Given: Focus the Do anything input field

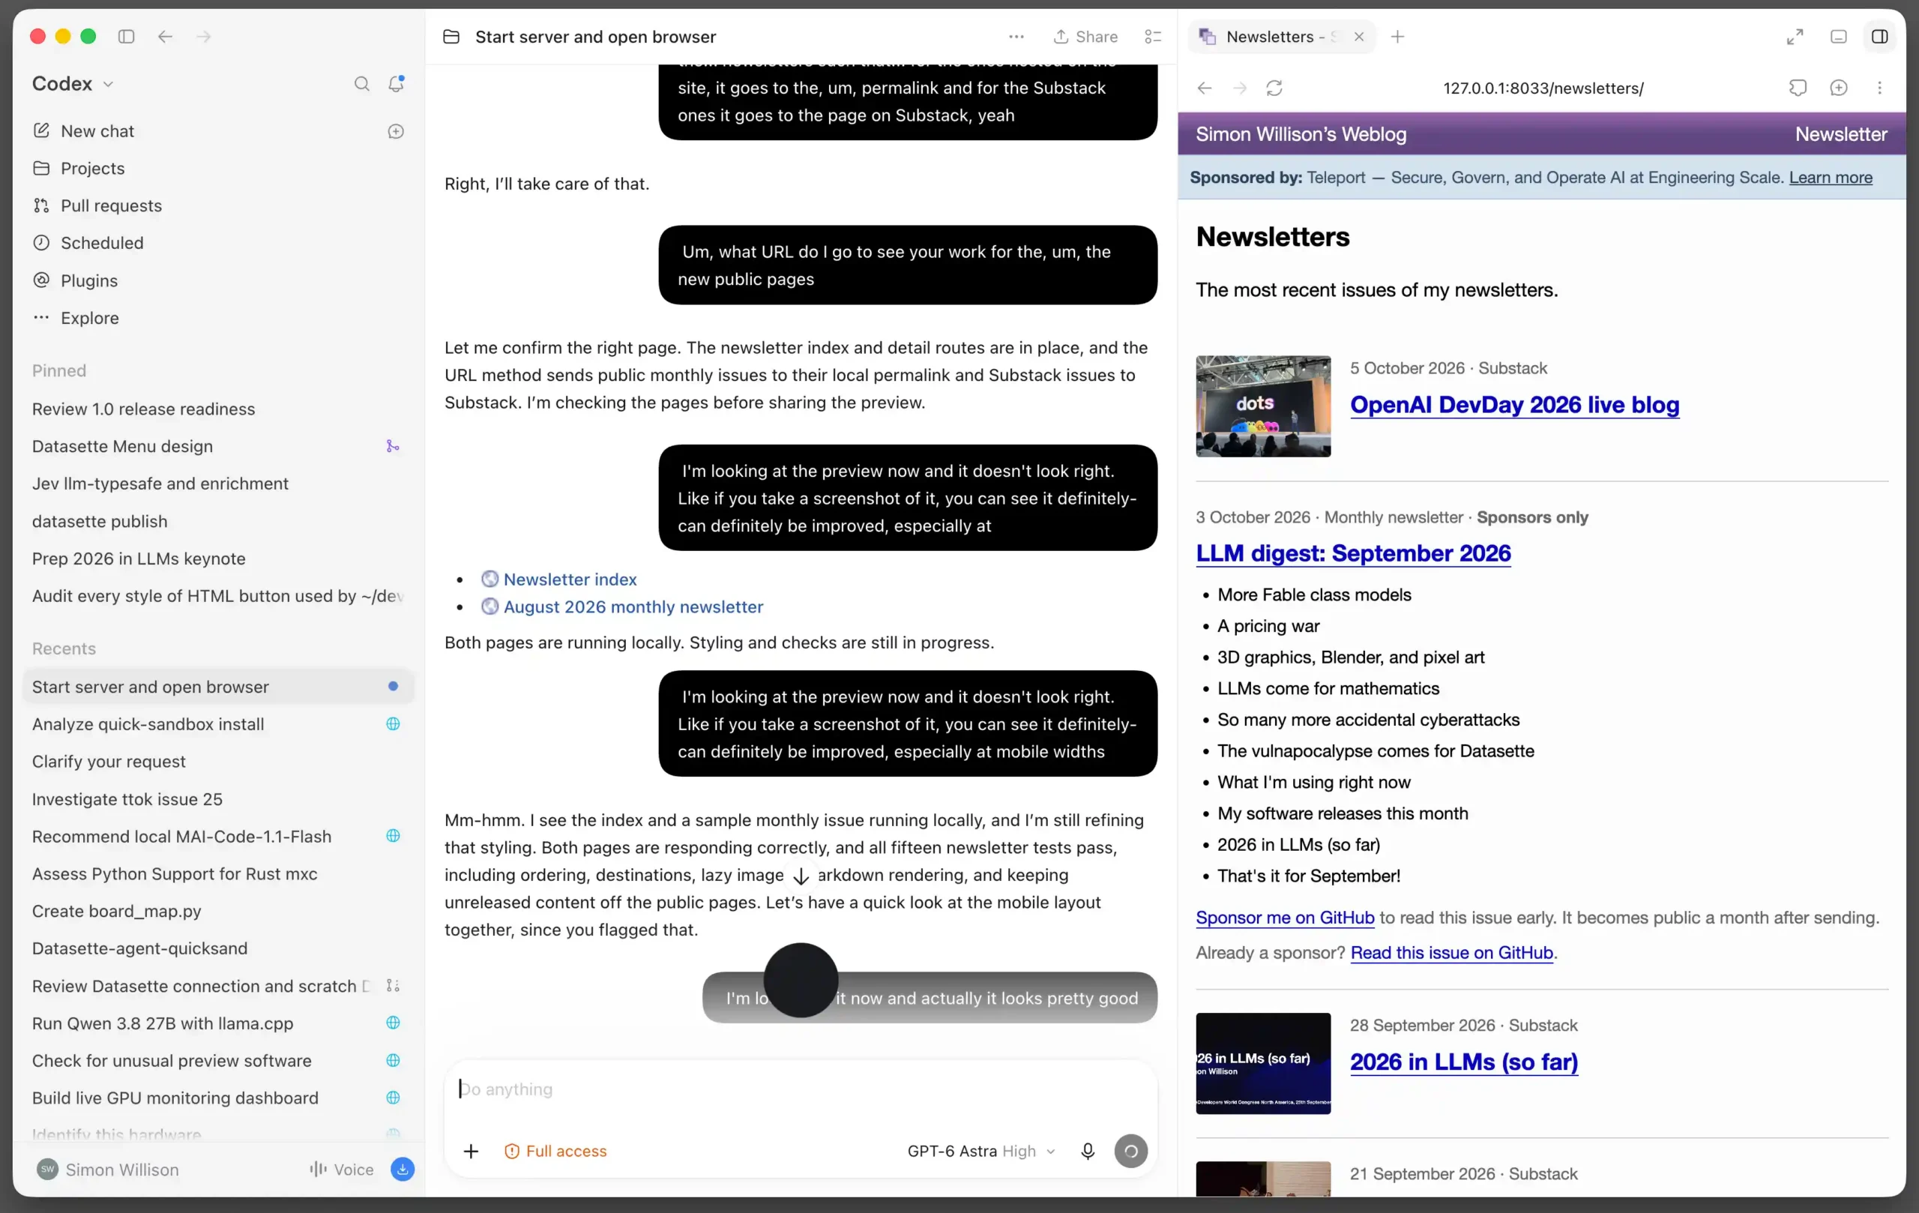Looking at the screenshot, I should click(x=800, y=1089).
